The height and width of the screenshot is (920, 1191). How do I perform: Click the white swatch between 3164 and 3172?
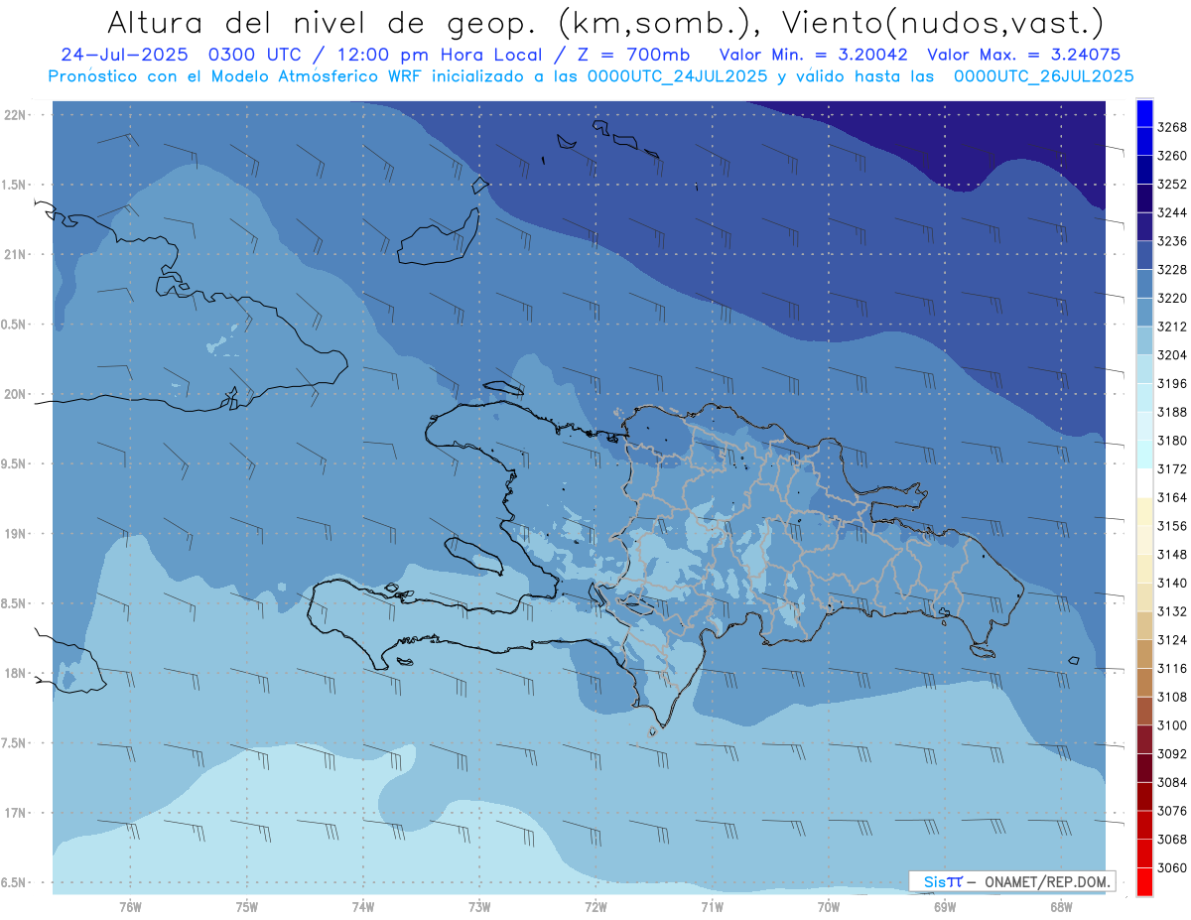pyautogui.click(x=1143, y=482)
